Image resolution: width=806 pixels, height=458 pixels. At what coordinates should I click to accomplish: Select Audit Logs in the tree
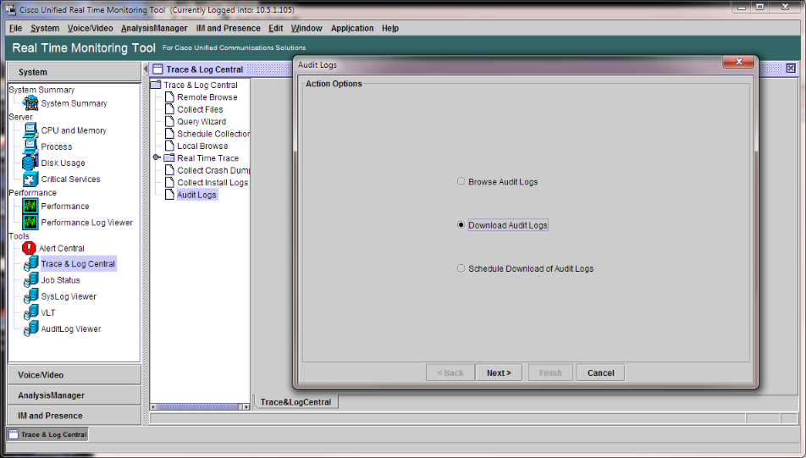click(197, 195)
